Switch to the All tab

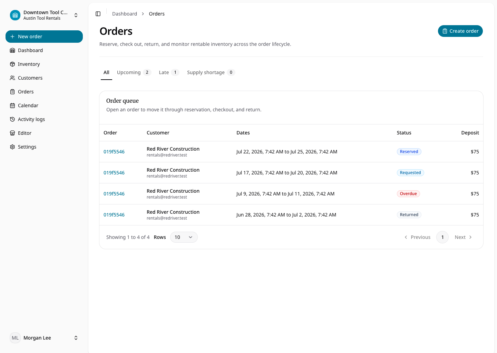[x=106, y=72]
